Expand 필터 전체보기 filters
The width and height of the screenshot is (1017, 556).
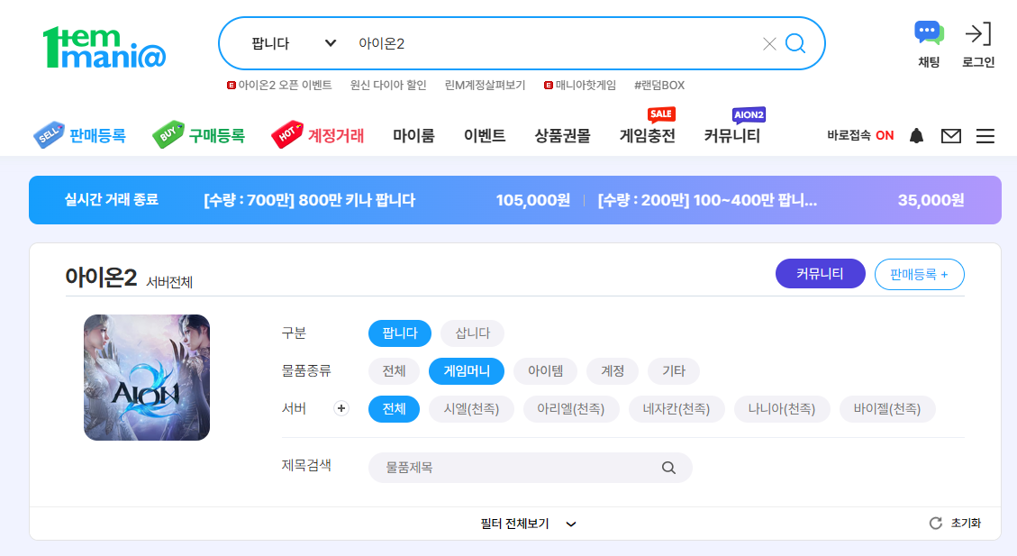[528, 524]
